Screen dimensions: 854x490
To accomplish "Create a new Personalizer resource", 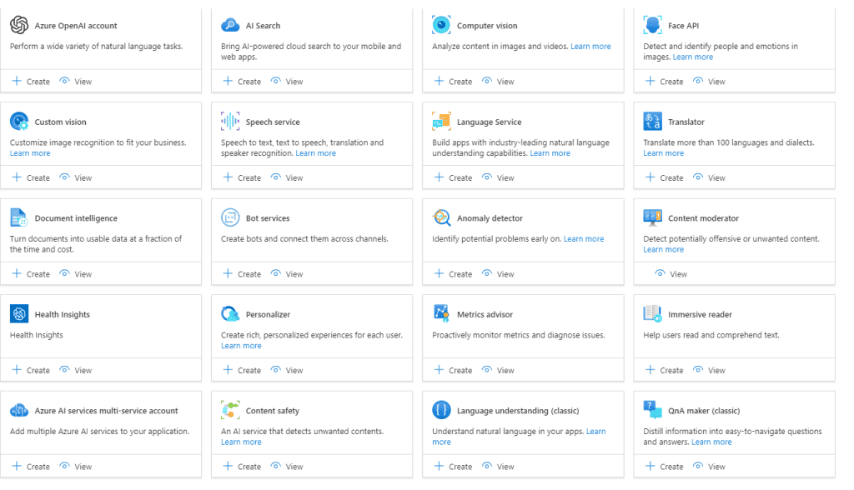I will coord(242,370).
